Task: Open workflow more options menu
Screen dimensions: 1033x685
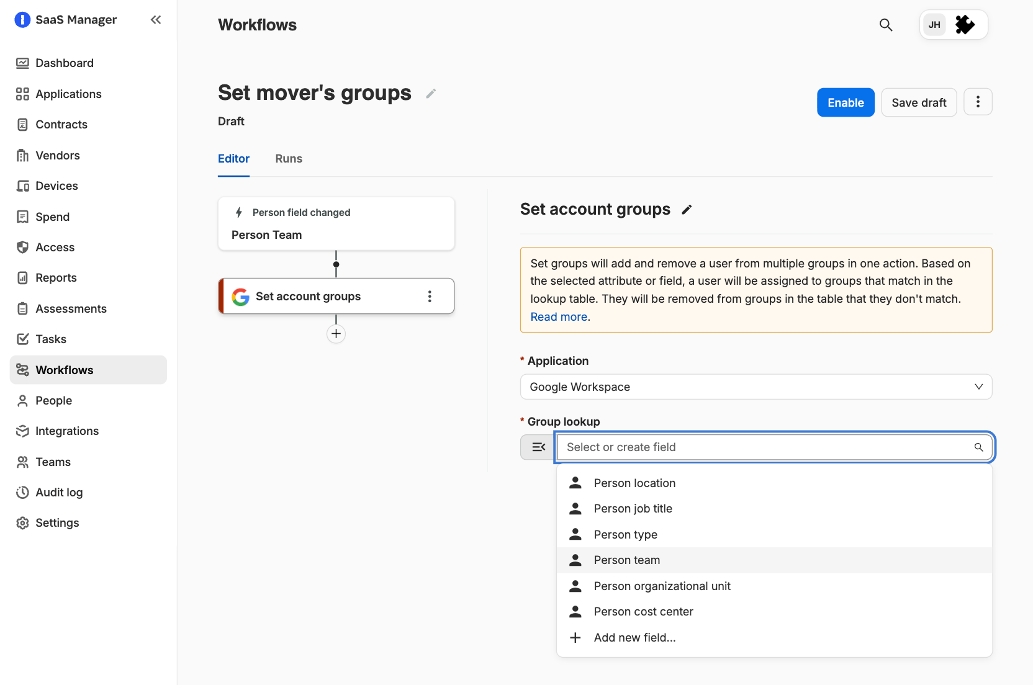Action: coord(978,102)
